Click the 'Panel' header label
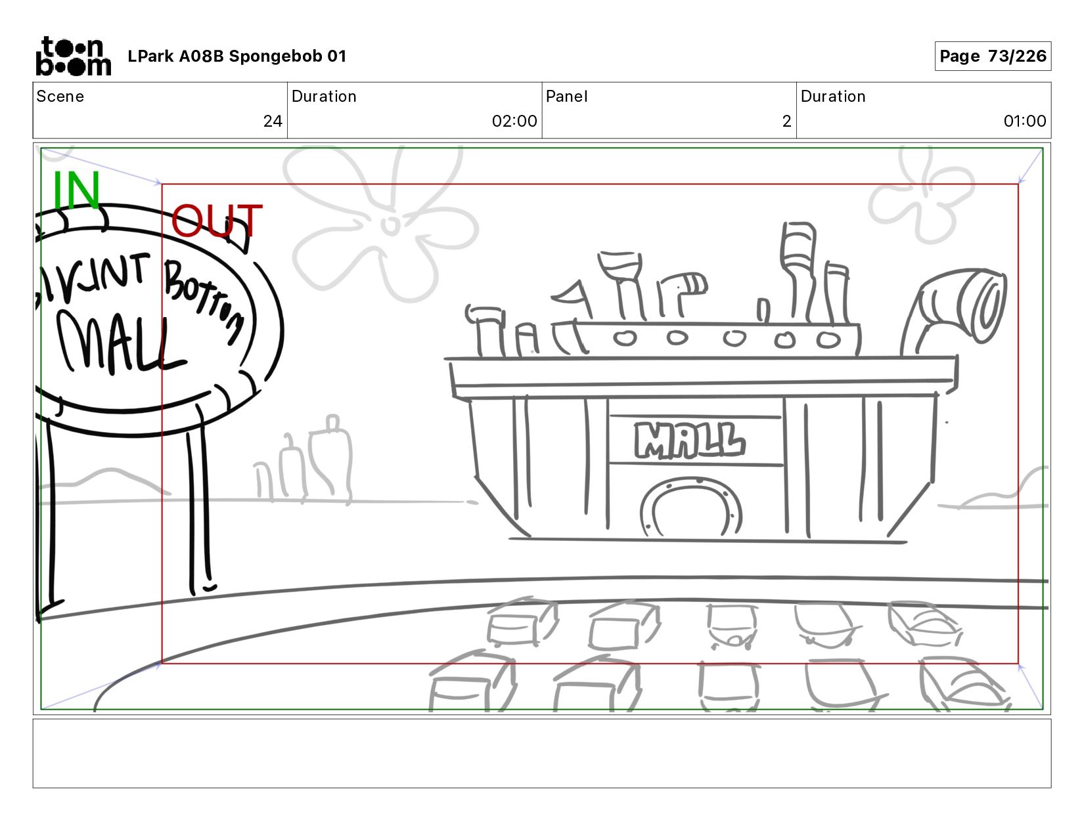 pyautogui.click(x=566, y=97)
